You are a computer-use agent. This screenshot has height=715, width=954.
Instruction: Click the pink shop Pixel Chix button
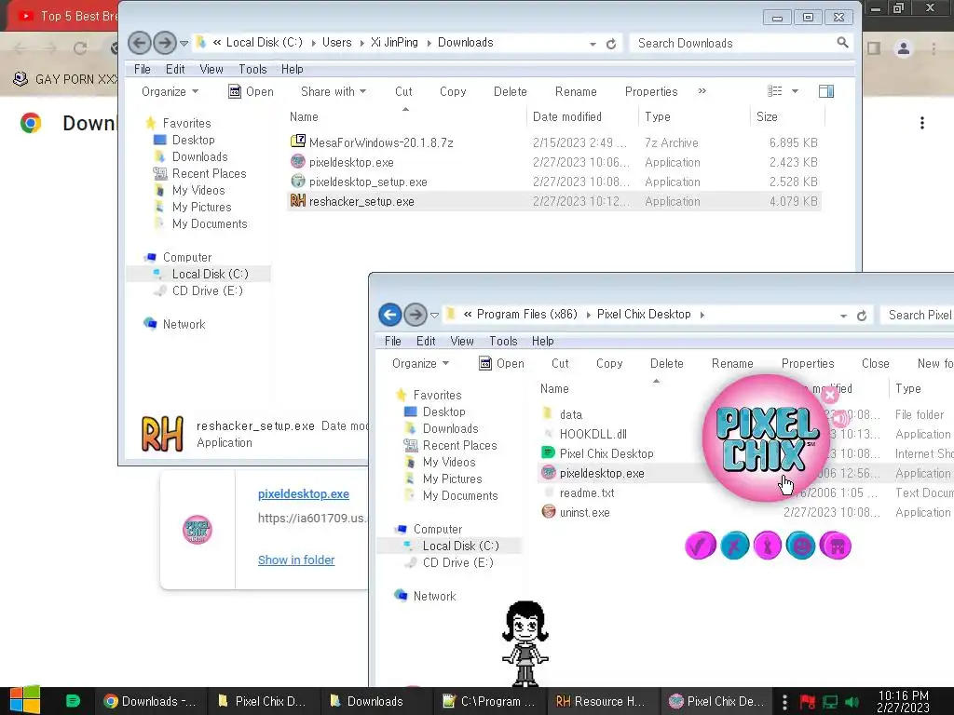(836, 546)
